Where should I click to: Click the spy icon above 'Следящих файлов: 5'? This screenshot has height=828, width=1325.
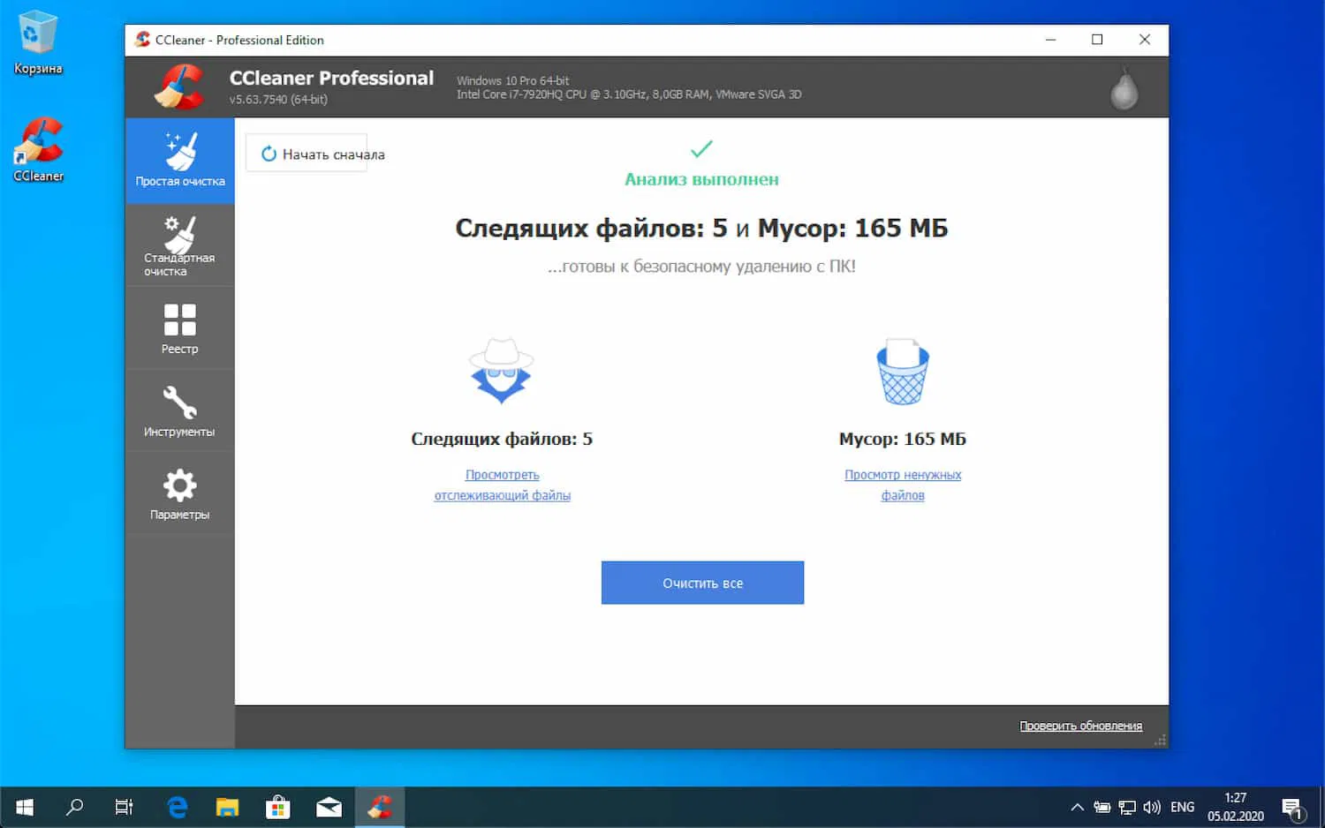501,371
